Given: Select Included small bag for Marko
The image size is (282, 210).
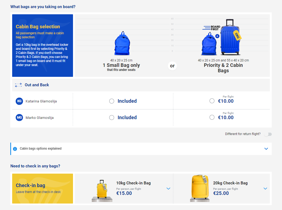Looking at the screenshot, I should tap(112, 118).
